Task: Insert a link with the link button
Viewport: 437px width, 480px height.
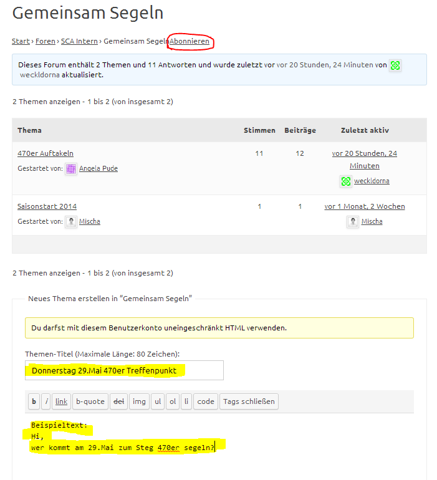Action: (61, 401)
